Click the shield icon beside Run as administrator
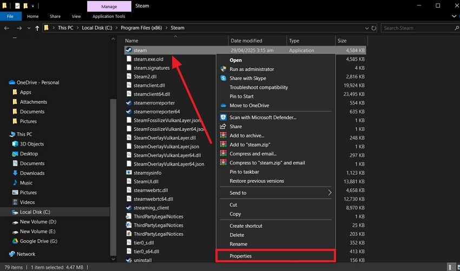This screenshot has height=271, width=460. [224, 69]
